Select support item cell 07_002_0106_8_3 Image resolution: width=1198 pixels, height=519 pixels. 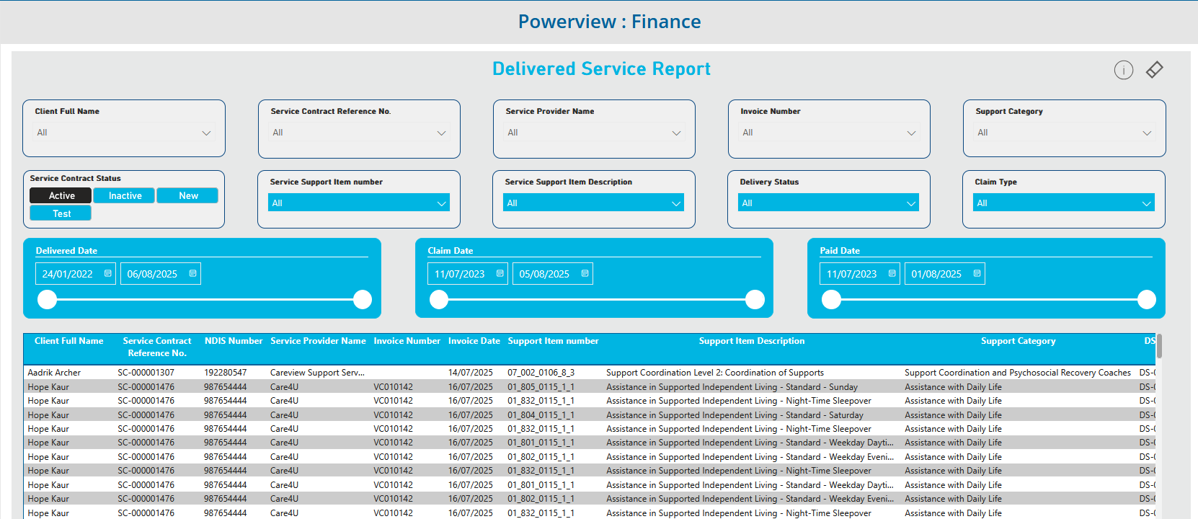541,373
